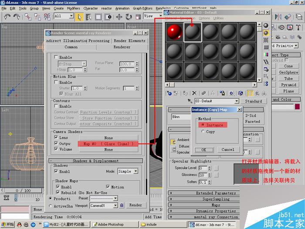This screenshot has width=305, height=229.
Task: Switch to the Common tab
Action: 71,47
